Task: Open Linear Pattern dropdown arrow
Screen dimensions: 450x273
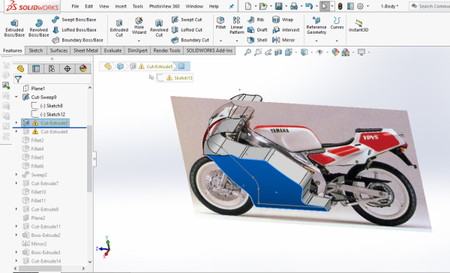Action: (x=236, y=40)
